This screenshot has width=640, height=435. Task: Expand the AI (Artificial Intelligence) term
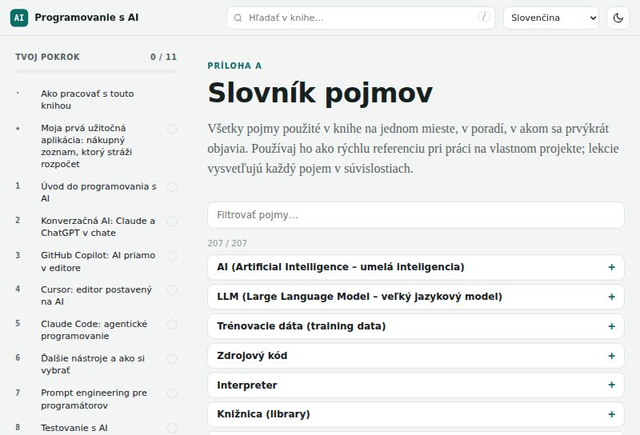pos(415,267)
